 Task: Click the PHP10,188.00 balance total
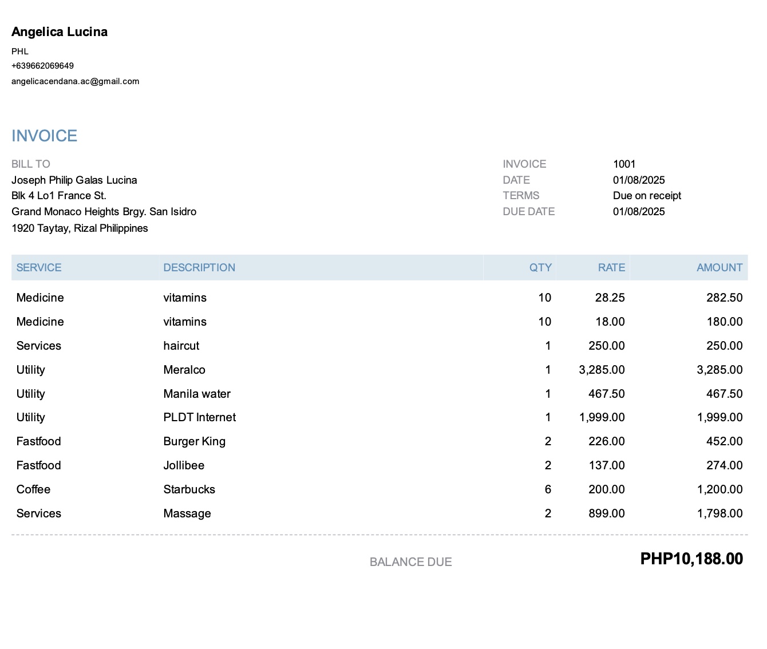pos(691,559)
